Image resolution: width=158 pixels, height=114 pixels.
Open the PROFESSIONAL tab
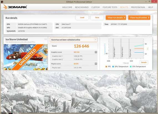point(138,7)
